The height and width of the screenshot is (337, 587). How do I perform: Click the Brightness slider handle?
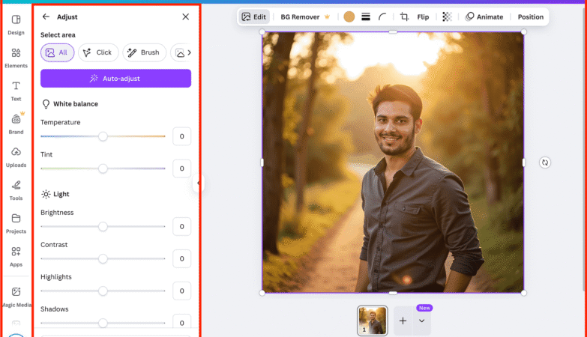[103, 227]
